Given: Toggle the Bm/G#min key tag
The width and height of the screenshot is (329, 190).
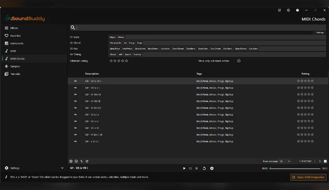Looking at the screenshot, I should [x=153, y=49].
